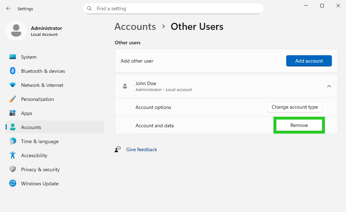346x212 pixels.
Task: Click the John Doe user icon
Action: pos(125,86)
